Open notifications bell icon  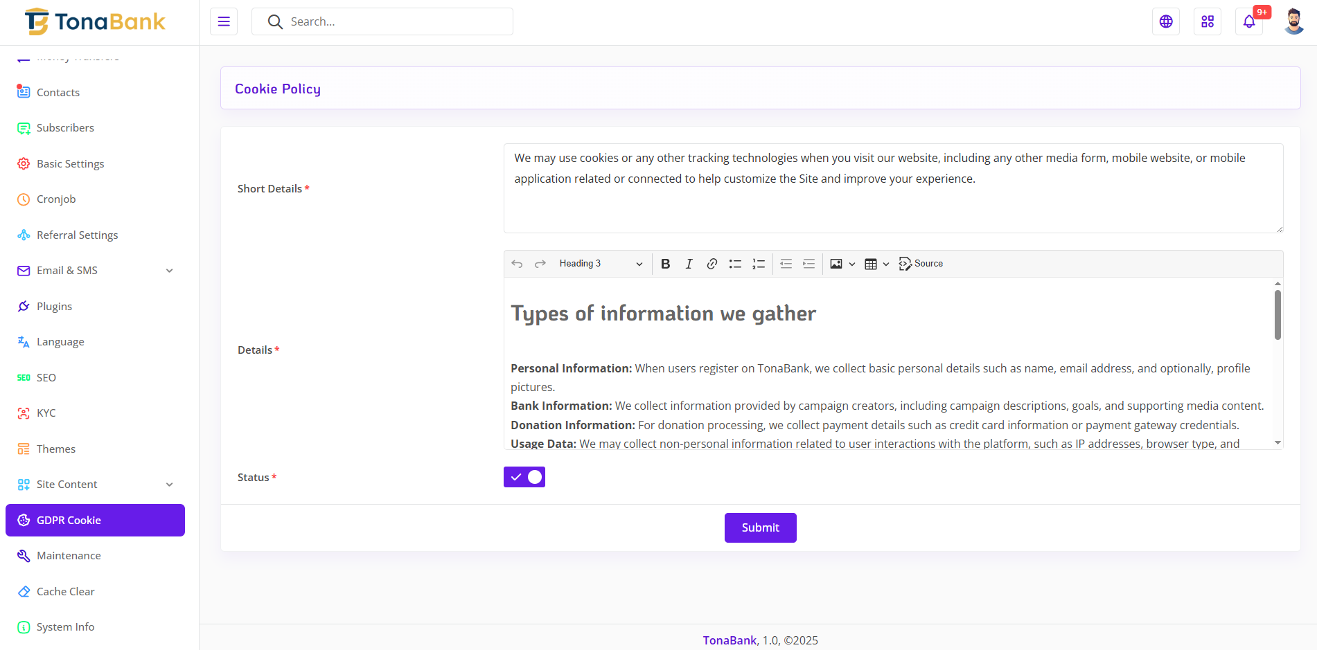click(1248, 21)
